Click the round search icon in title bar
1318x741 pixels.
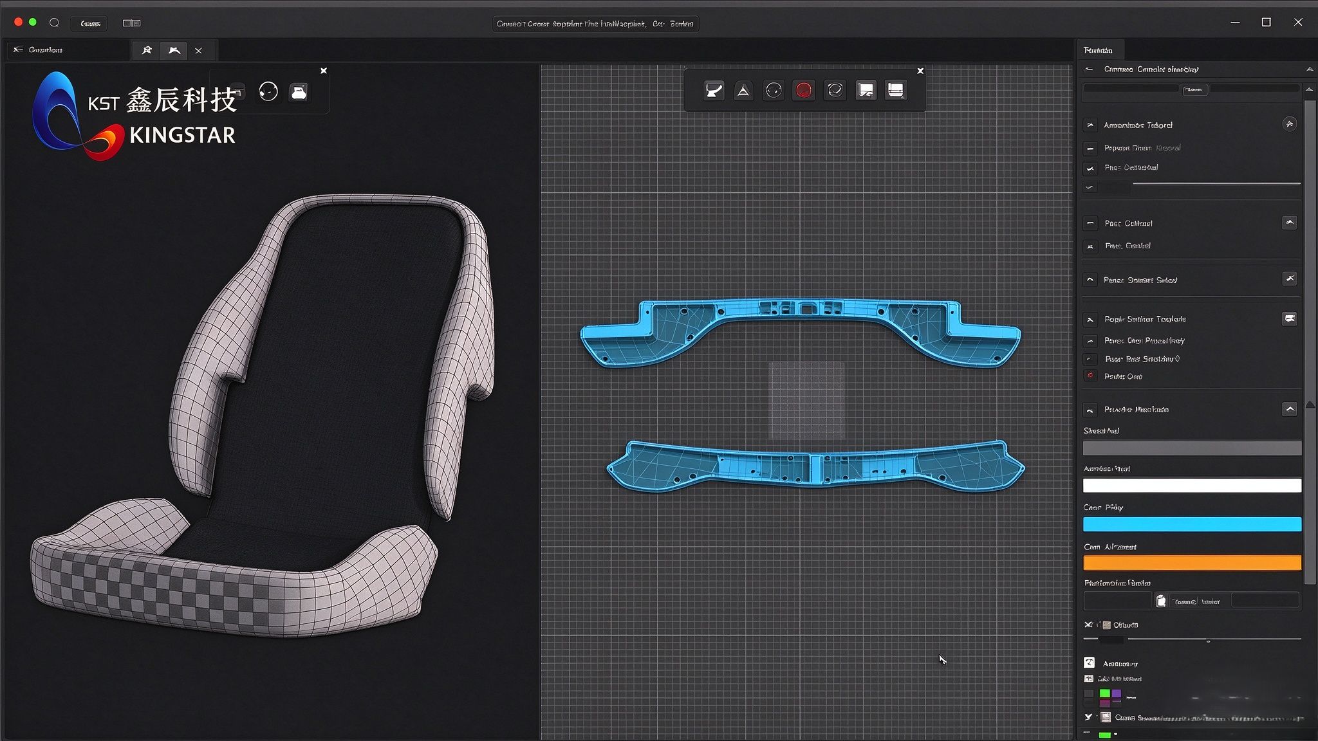[x=55, y=23]
